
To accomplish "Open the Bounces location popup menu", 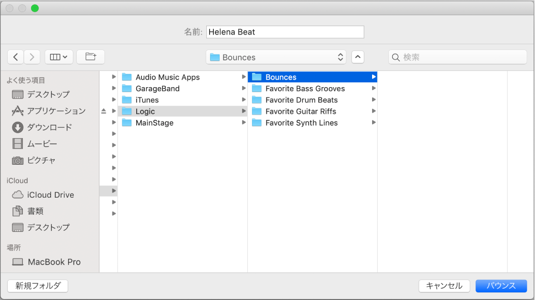I will tap(276, 57).
